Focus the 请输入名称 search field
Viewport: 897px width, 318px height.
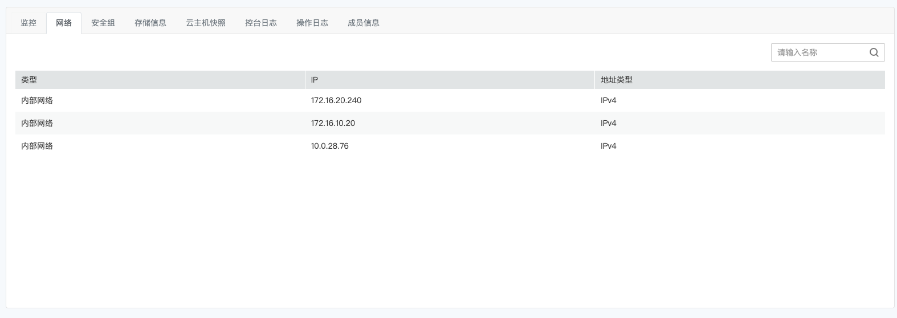click(818, 52)
